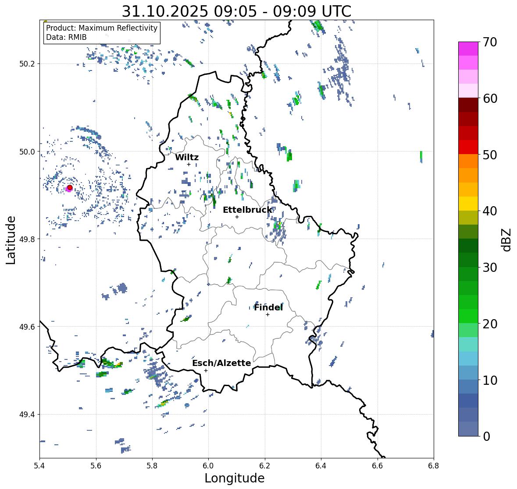Select the Ettelbruck city label
The width and height of the screenshot is (517, 489).
[x=247, y=210]
